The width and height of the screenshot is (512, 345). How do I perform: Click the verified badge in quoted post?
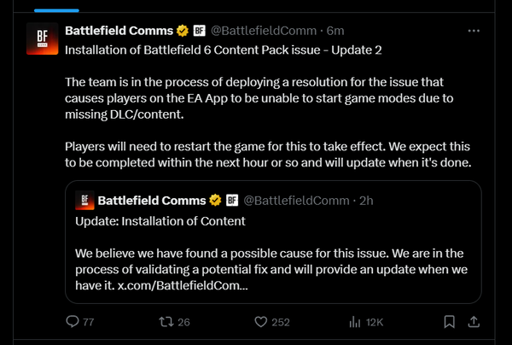[214, 201]
